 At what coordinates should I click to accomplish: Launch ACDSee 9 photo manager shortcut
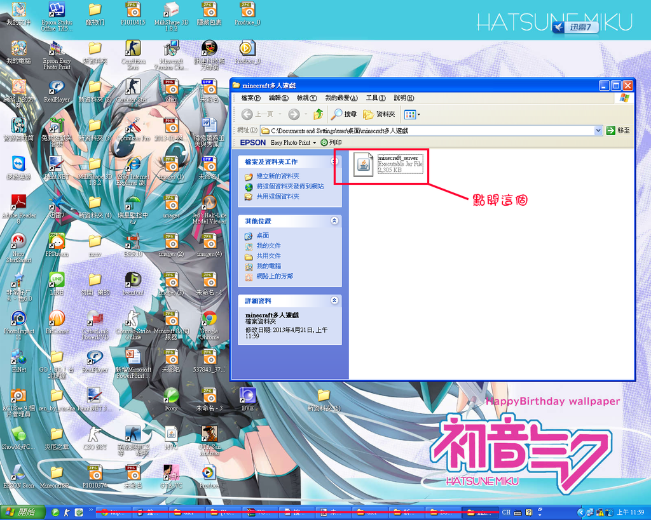pyautogui.click(x=18, y=403)
